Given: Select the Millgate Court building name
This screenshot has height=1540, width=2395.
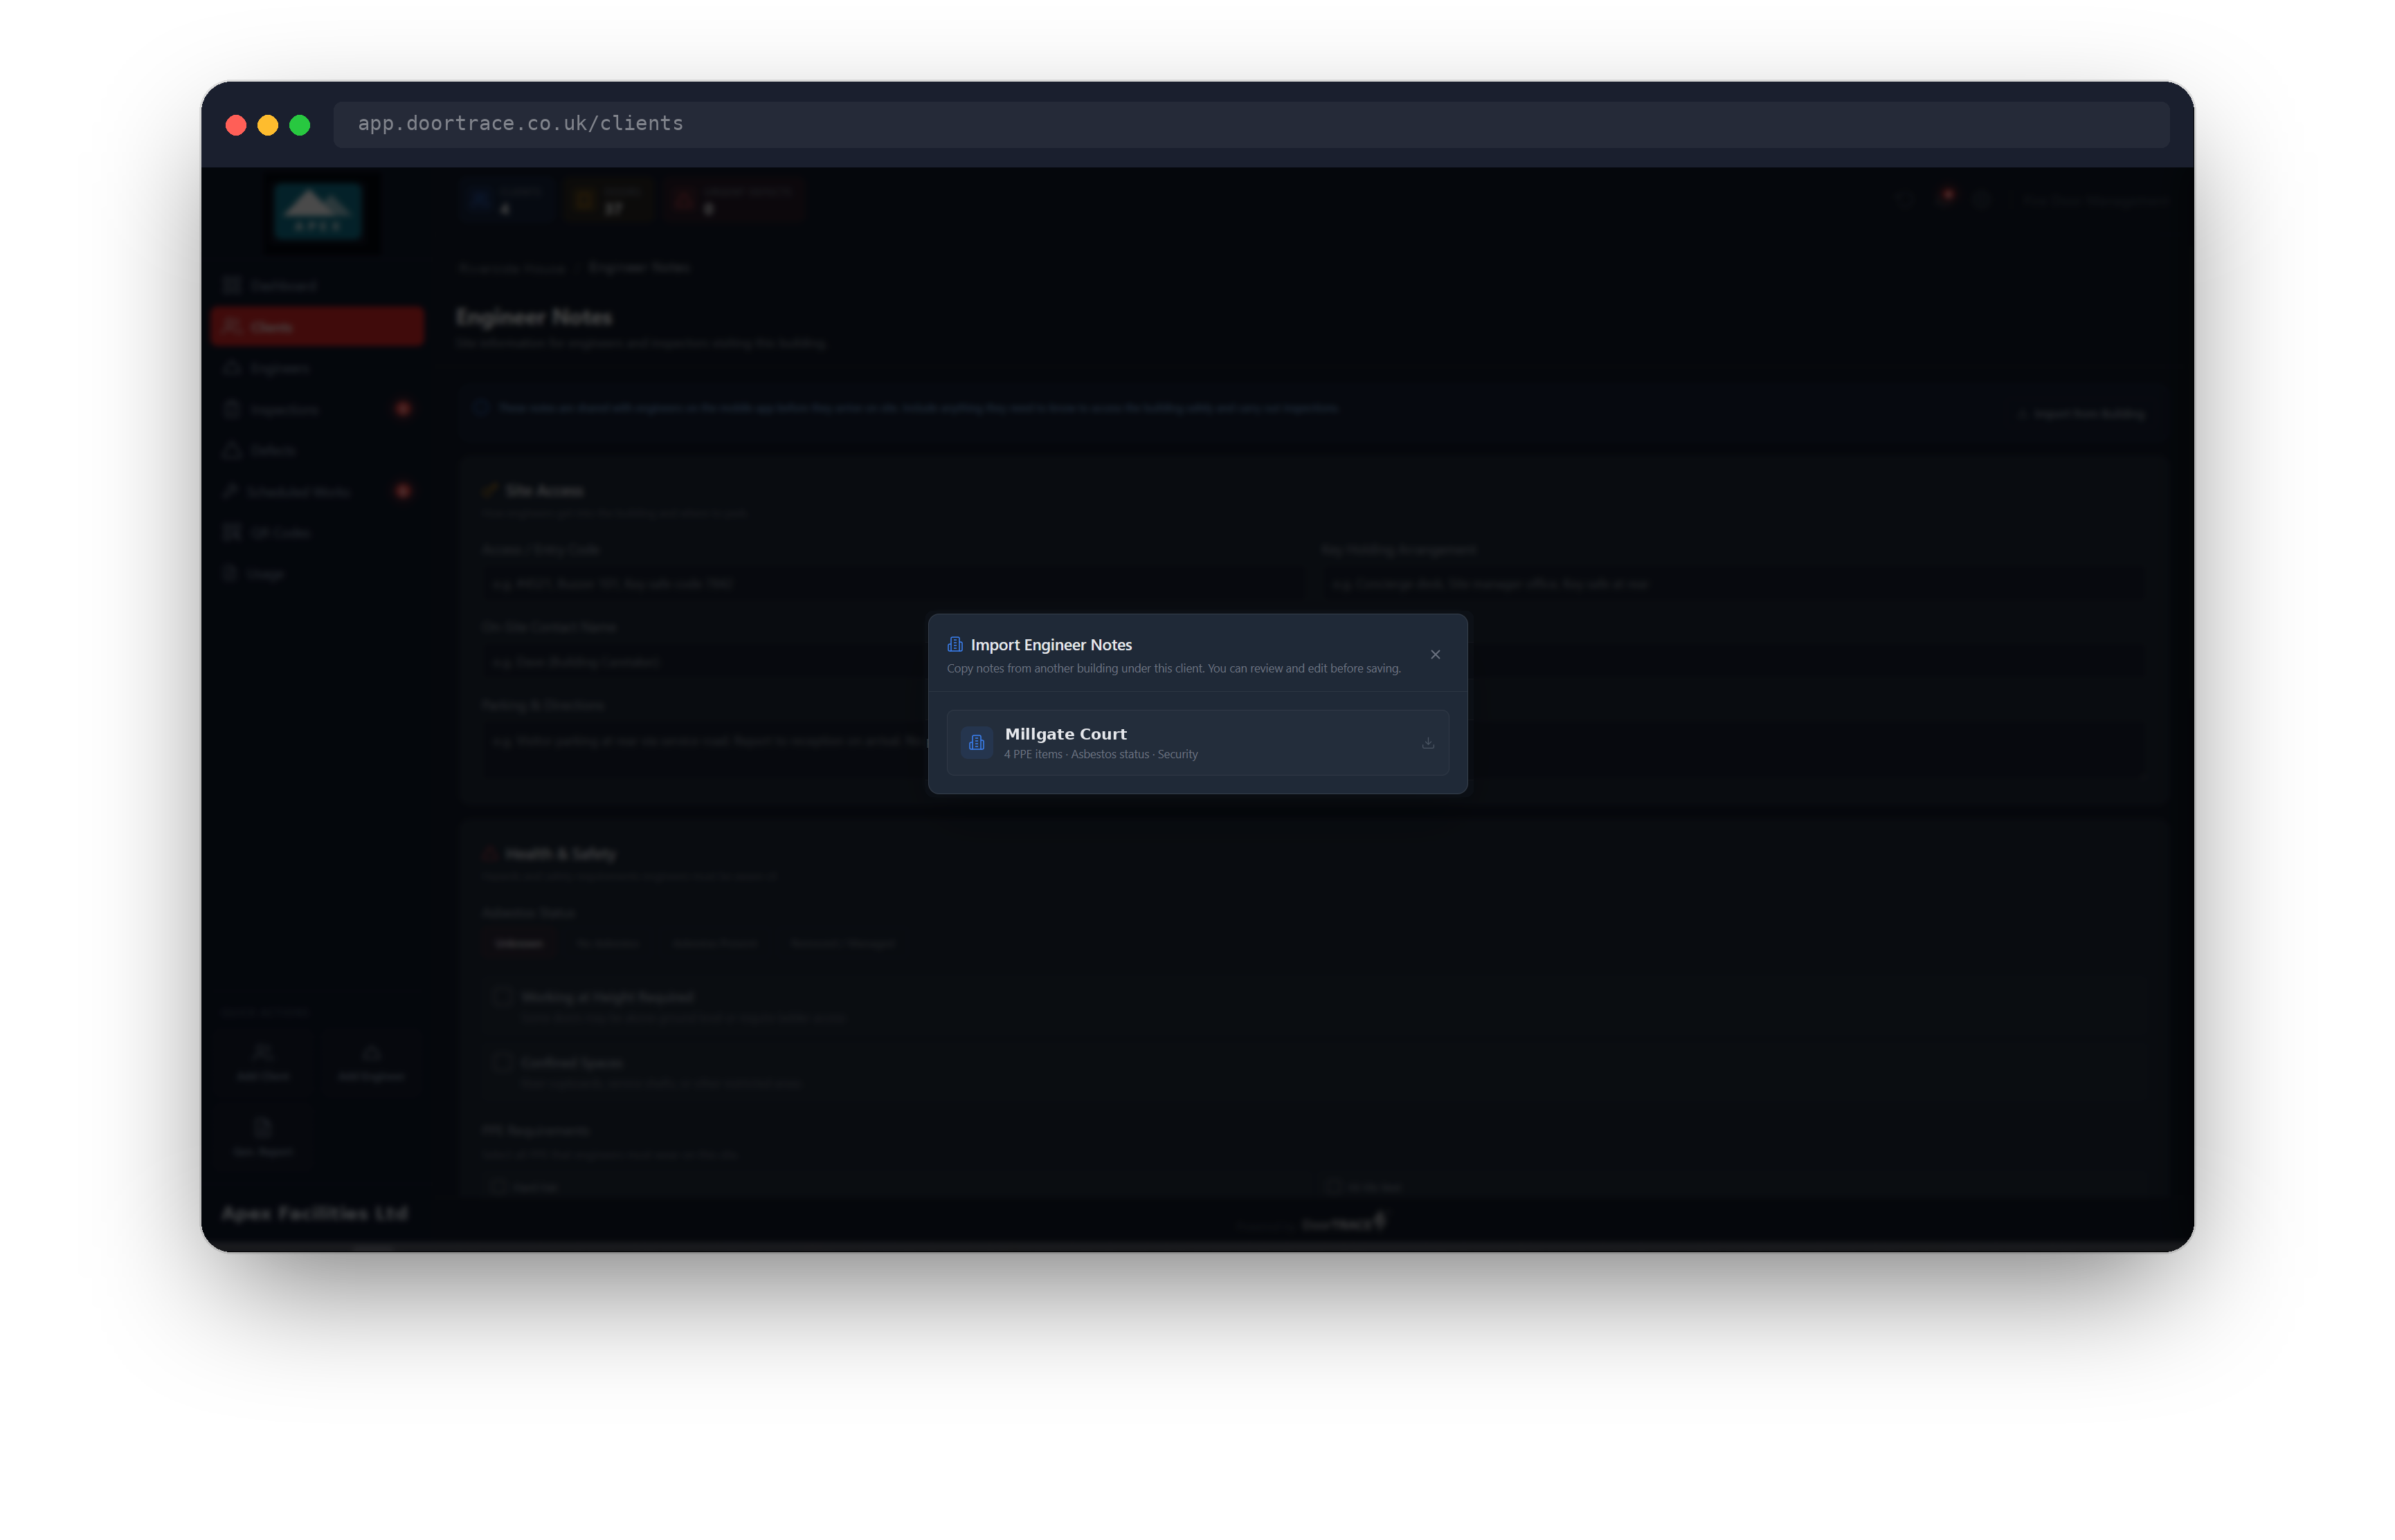Looking at the screenshot, I should pos(1065,734).
